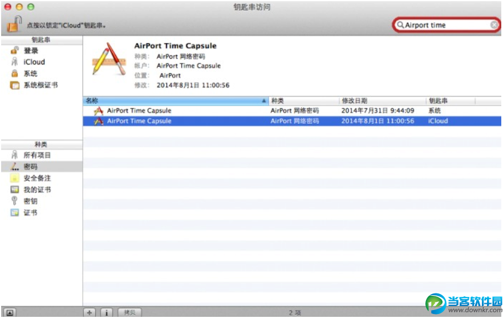Select AirPort Time Capsule row in iCloud keychain
The height and width of the screenshot is (318, 503).
coord(292,121)
